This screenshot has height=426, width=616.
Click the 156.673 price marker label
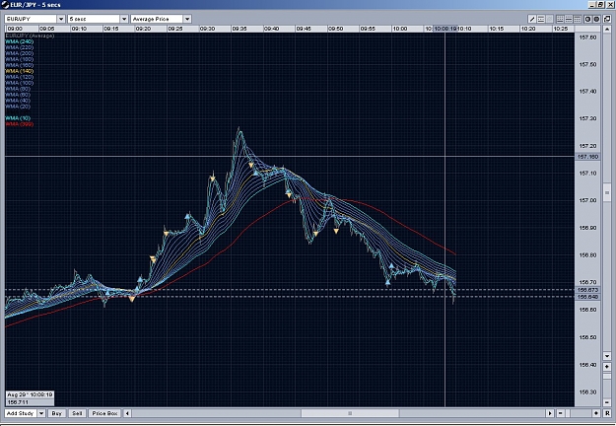587,290
